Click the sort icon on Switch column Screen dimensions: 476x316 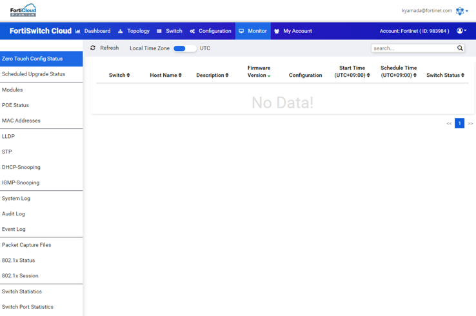(x=128, y=75)
